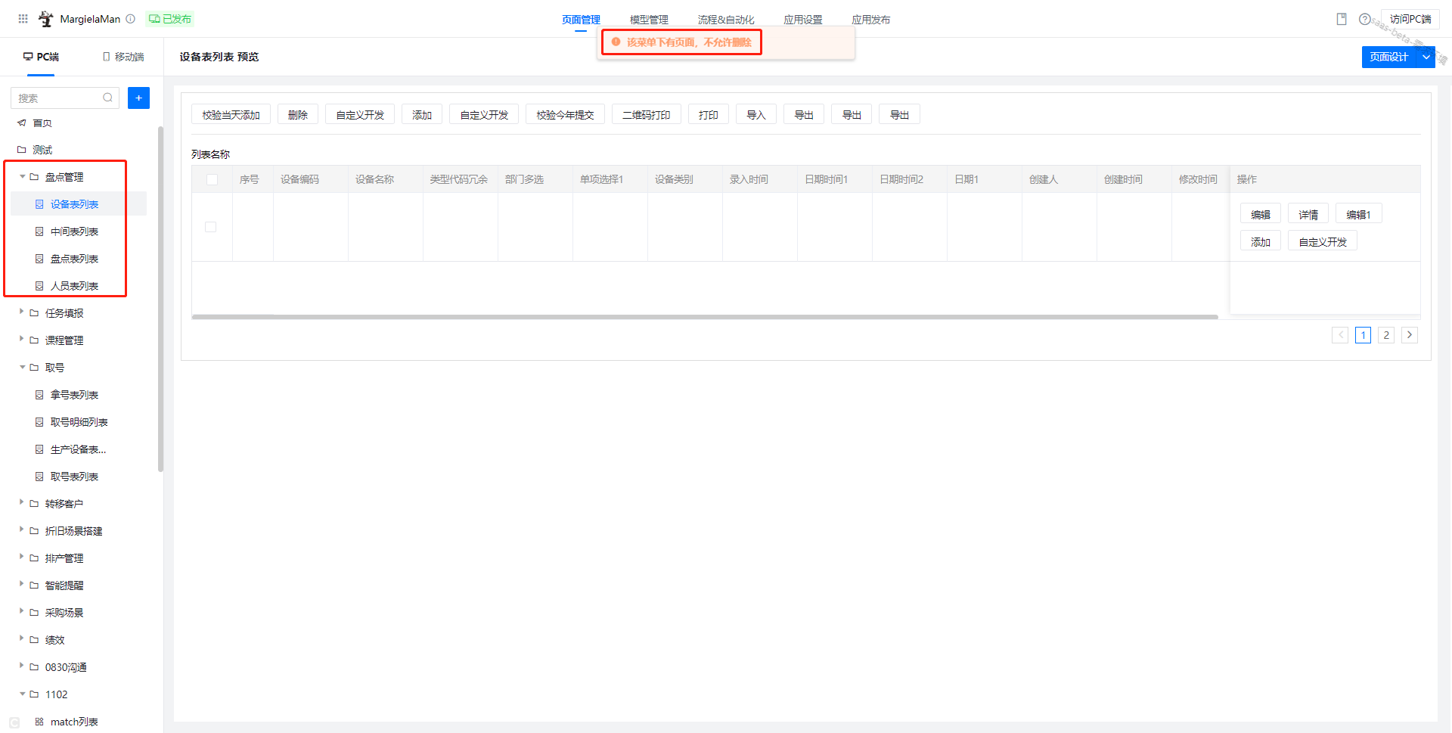This screenshot has width=1452, height=733.
Task: Show info icon beside MargielaMan
Action: click(x=130, y=19)
